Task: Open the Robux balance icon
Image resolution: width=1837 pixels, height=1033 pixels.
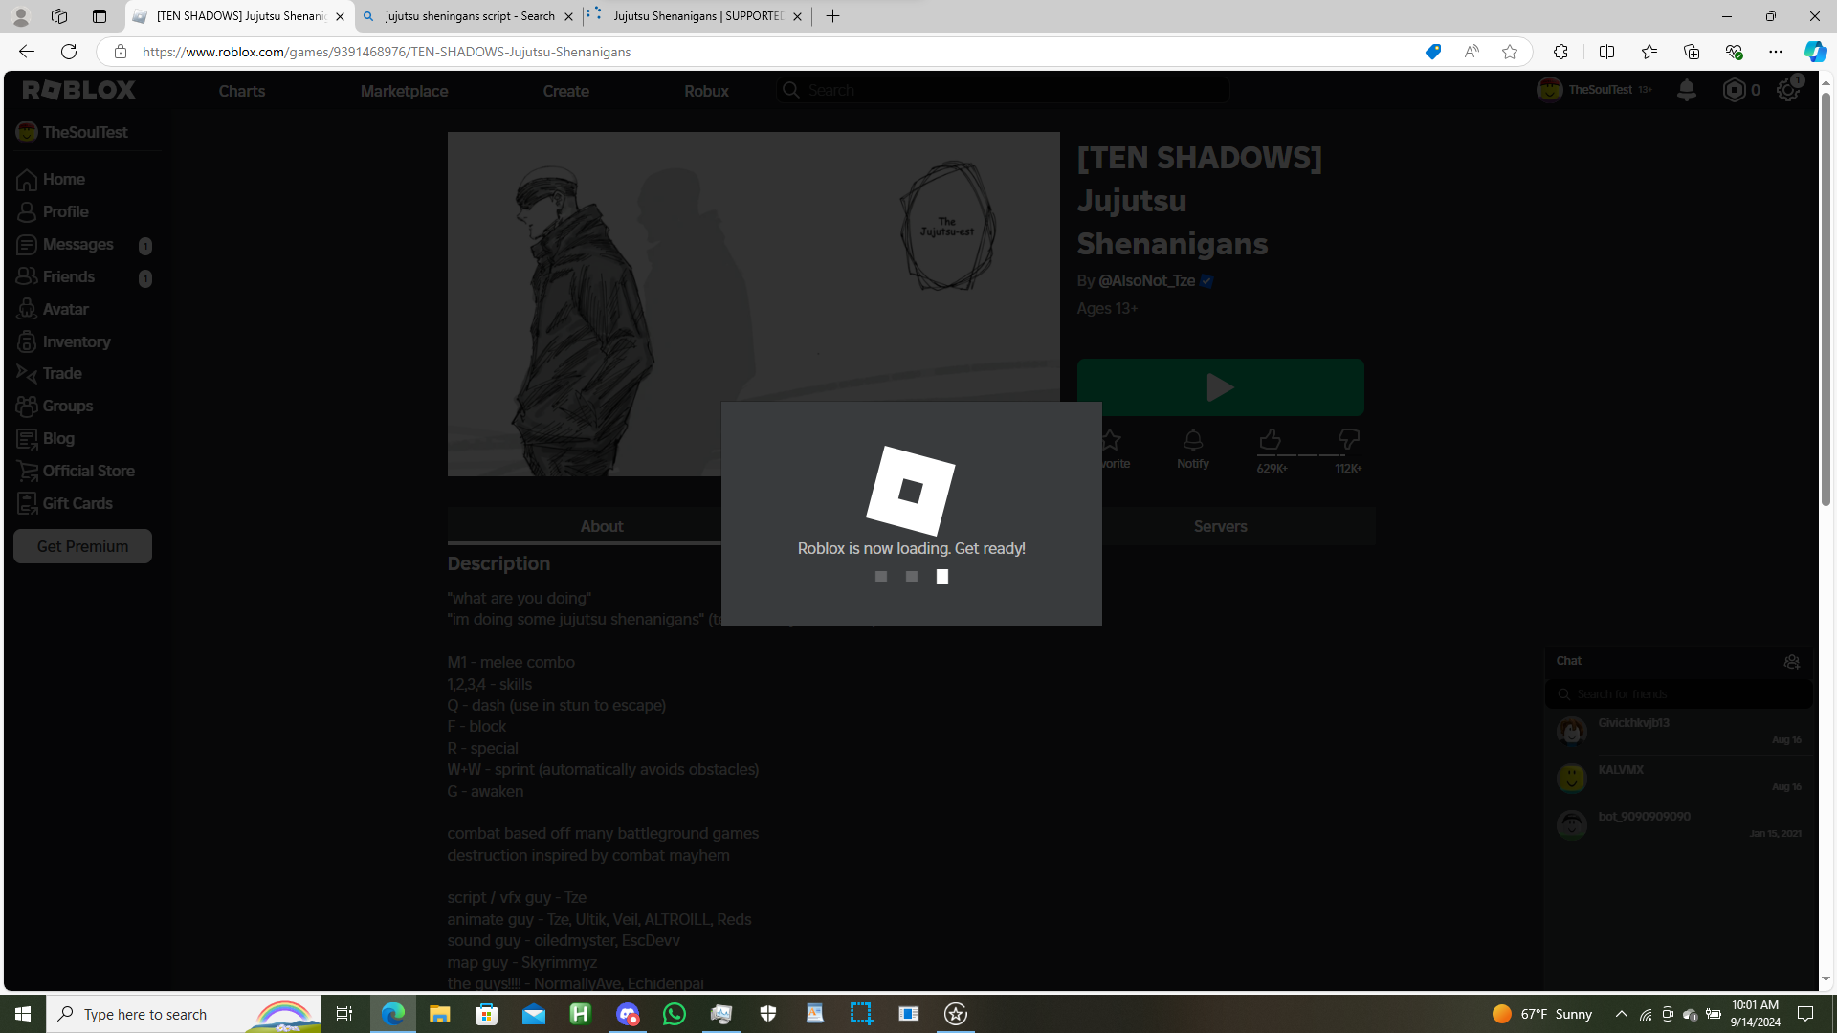Action: coord(1734,90)
